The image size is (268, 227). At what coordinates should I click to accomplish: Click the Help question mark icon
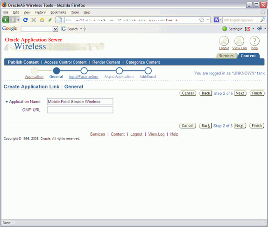click(254, 41)
